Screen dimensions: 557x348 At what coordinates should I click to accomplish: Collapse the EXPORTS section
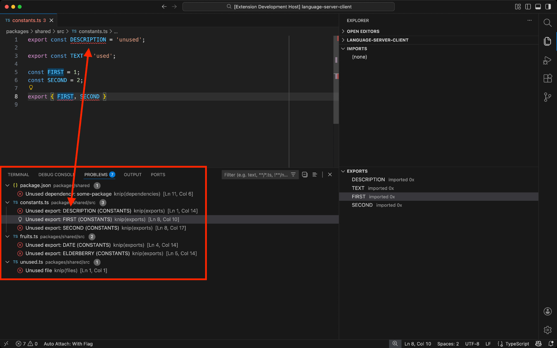(357, 171)
